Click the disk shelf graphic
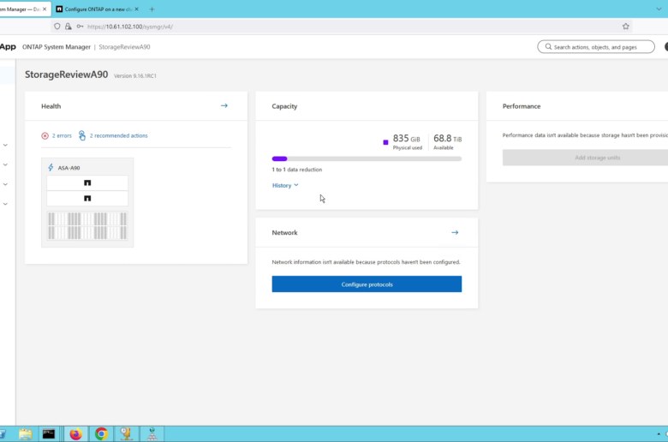 [87, 226]
